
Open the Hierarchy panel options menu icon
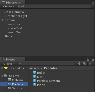tap(92, 3)
